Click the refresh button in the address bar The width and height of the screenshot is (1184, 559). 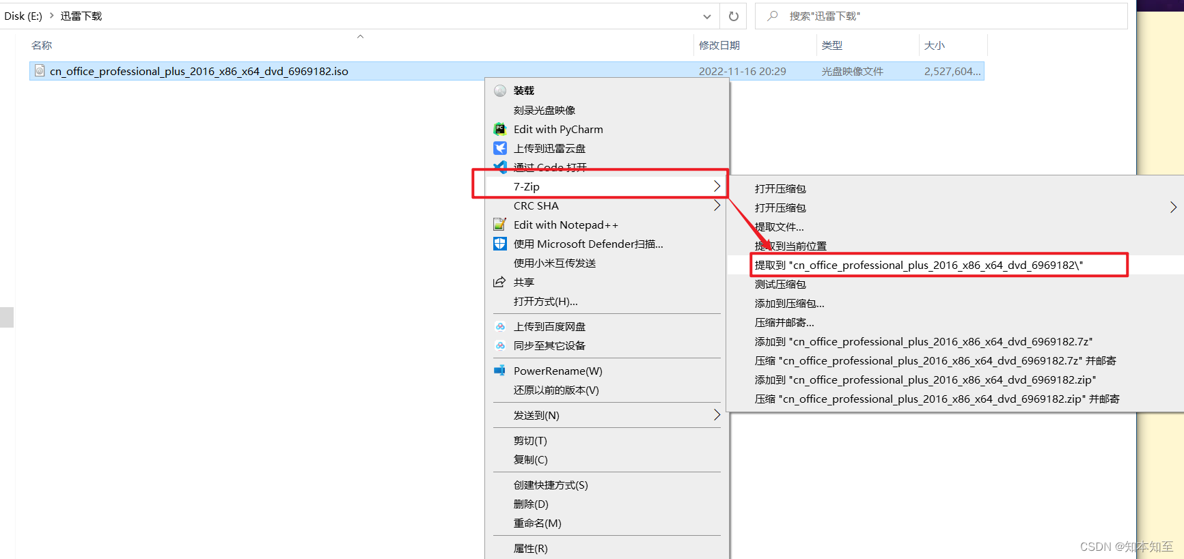point(734,16)
